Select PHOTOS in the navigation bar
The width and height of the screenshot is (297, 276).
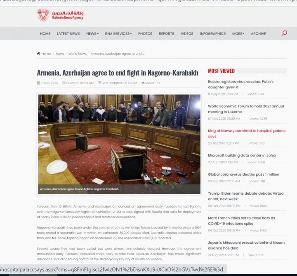[x=145, y=34]
